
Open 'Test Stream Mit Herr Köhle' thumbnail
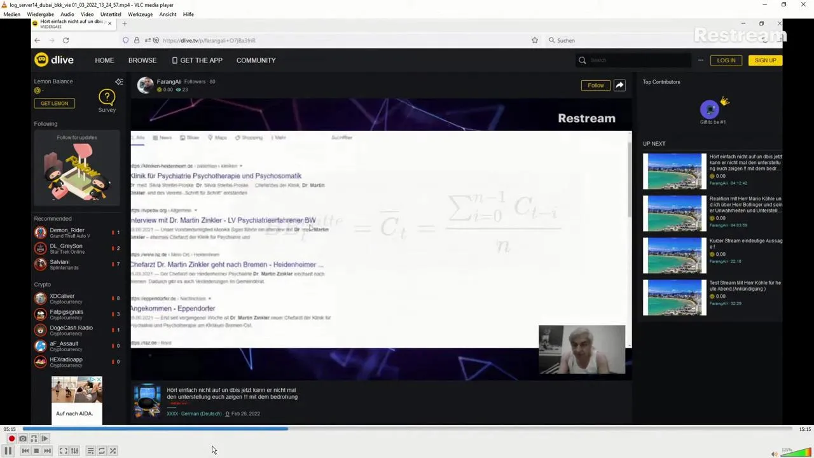674,297
